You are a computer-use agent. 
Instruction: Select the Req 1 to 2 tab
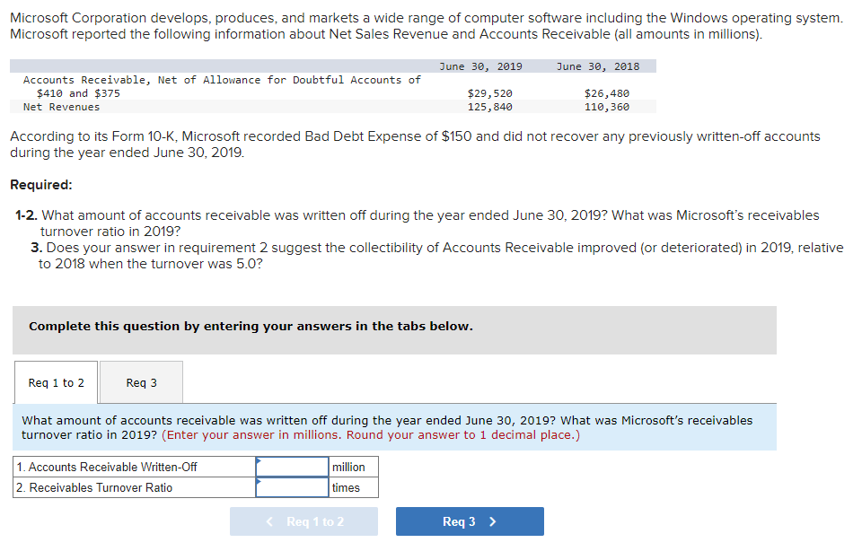(56, 382)
